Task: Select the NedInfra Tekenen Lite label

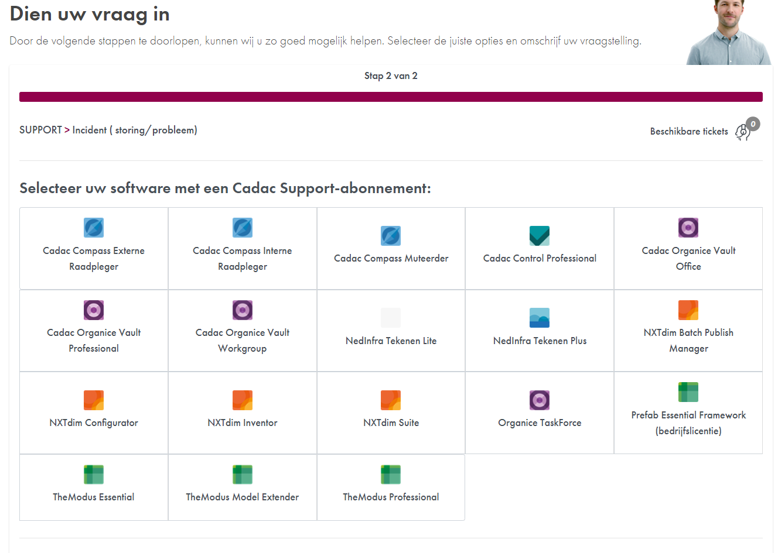Action: 391,341
